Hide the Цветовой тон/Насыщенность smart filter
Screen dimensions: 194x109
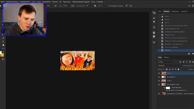167,91
